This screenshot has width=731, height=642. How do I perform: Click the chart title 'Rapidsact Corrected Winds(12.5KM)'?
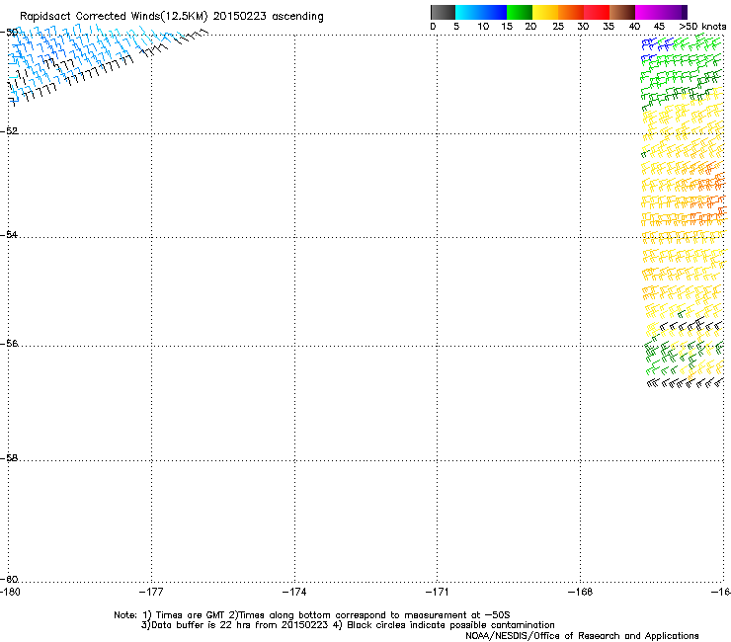[114, 17]
